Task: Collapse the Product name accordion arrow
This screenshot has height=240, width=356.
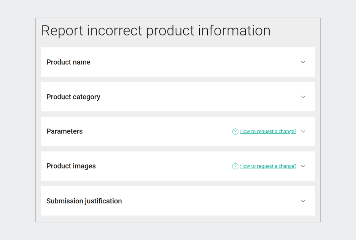Action: [x=303, y=62]
